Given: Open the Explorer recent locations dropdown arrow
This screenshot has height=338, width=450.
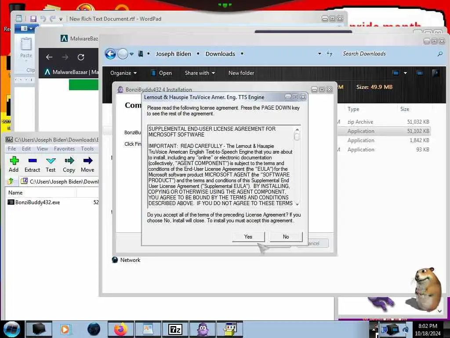Looking at the screenshot, I should (x=131, y=54).
